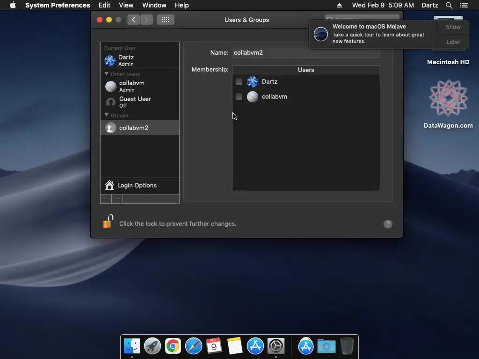Image resolution: width=479 pixels, height=359 pixels.
Task: Click collabvm avatar in membership list
Action: 252,97
